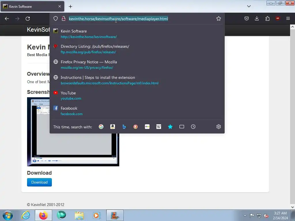Choose Instructions install extension suggestion

137,80
